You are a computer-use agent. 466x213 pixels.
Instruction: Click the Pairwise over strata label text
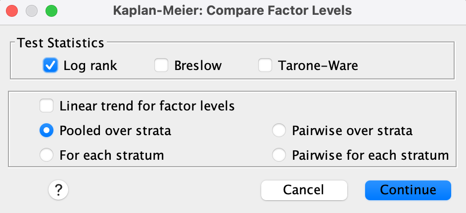352,131
